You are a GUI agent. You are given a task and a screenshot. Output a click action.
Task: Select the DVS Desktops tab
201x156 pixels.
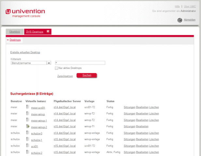pyautogui.click(x=35, y=32)
